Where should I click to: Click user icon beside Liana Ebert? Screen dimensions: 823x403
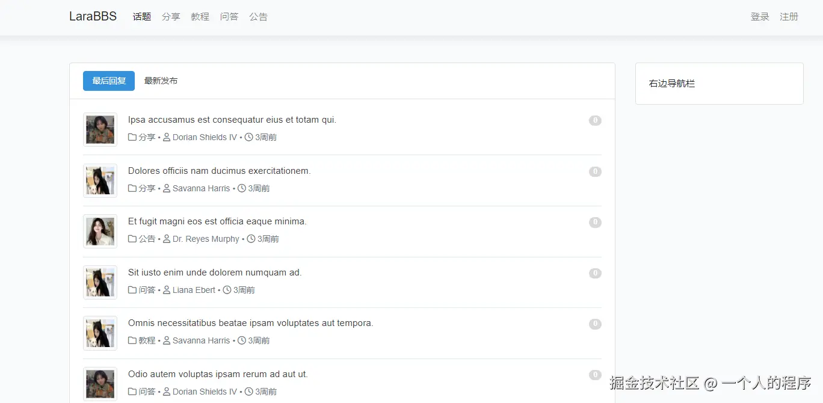167,290
